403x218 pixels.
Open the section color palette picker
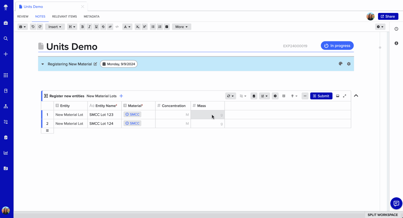click(340, 64)
